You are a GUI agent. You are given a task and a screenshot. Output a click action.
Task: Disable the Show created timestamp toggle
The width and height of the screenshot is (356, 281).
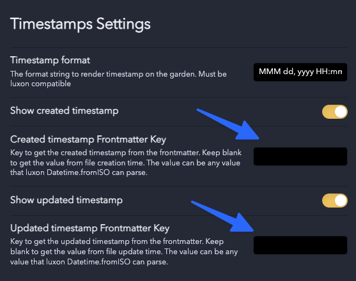(x=335, y=112)
